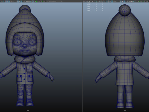Click the gamma icon in the back view toolbar
The height and width of the screenshot is (112, 149).
pyautogui.click(x=144, y=2)
